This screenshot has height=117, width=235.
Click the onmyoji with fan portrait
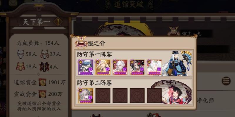177,63
